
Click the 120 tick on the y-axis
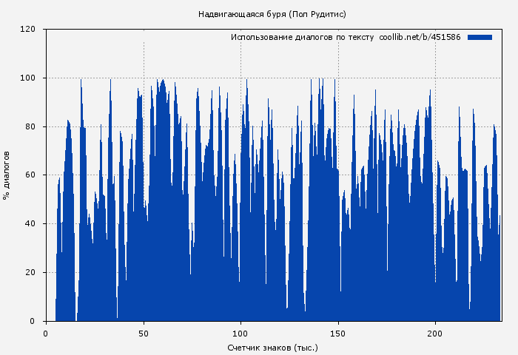pos(28,30)
